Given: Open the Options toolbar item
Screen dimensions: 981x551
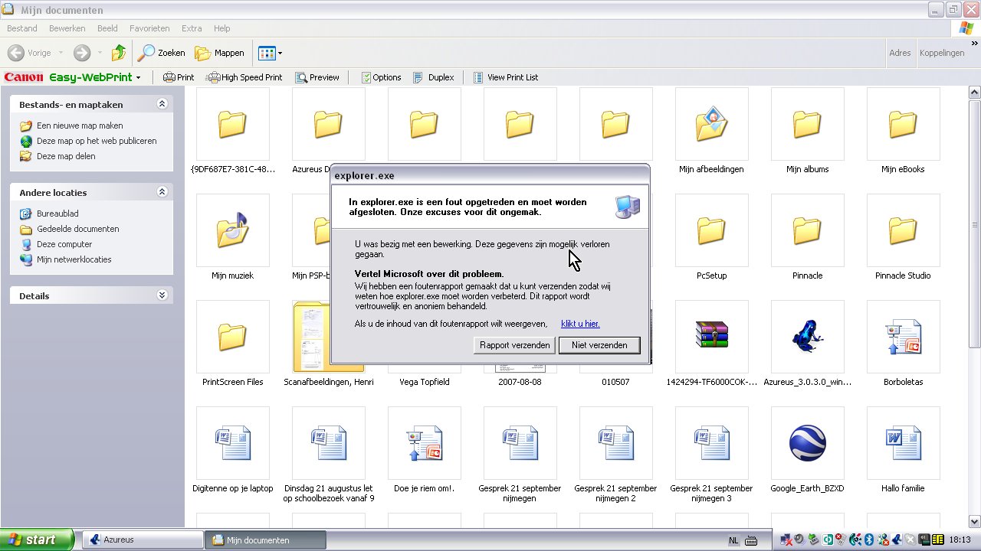Looking at the screenshot, I should tap(381, 77).
